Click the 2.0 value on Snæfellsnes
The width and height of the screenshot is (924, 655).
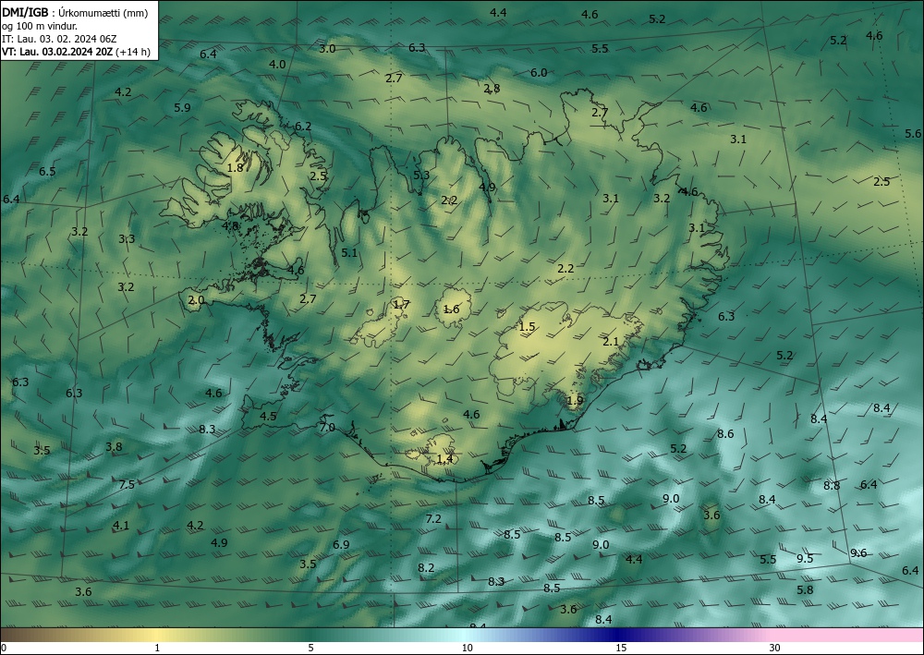pyautogui.click(x=196, y=300)
